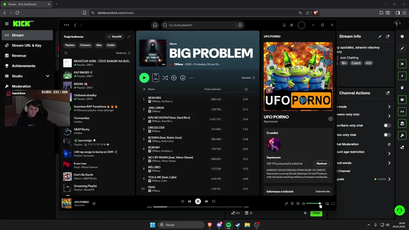Open Chat Moderation external link icon
This screenshot has width=409, height=230.
(x=389, y=144)
